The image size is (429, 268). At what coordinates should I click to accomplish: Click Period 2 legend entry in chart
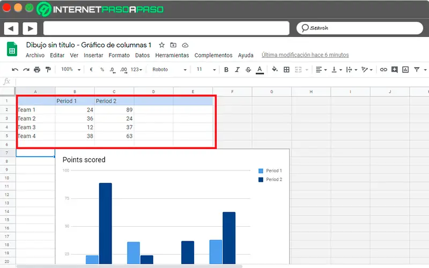click(270, 180)
